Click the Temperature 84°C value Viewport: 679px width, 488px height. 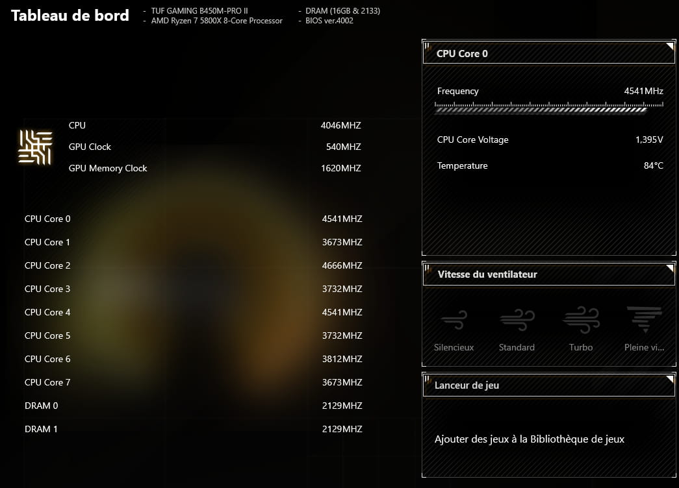(654, 165)
